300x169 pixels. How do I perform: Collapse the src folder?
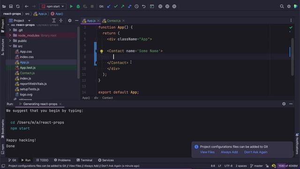(10, 46)
